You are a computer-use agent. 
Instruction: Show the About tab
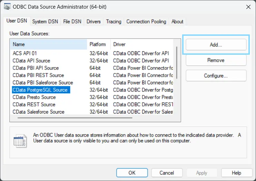click(x=177, y=21)
